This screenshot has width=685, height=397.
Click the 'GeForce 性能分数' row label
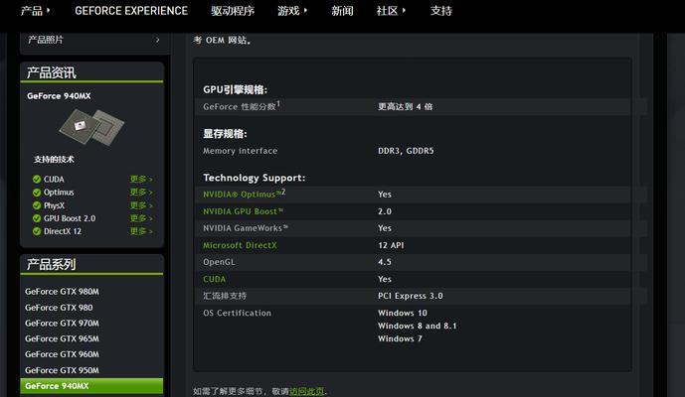point(242,106)
